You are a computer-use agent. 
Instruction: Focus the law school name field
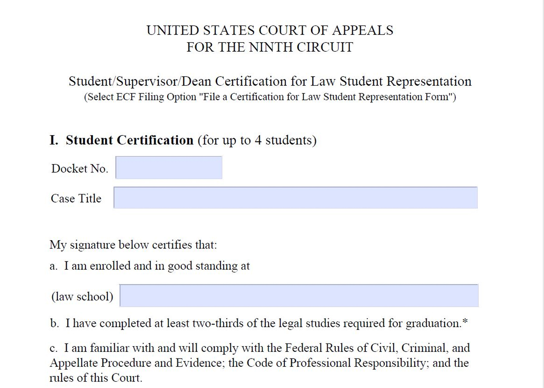click(x=299, y=296)
